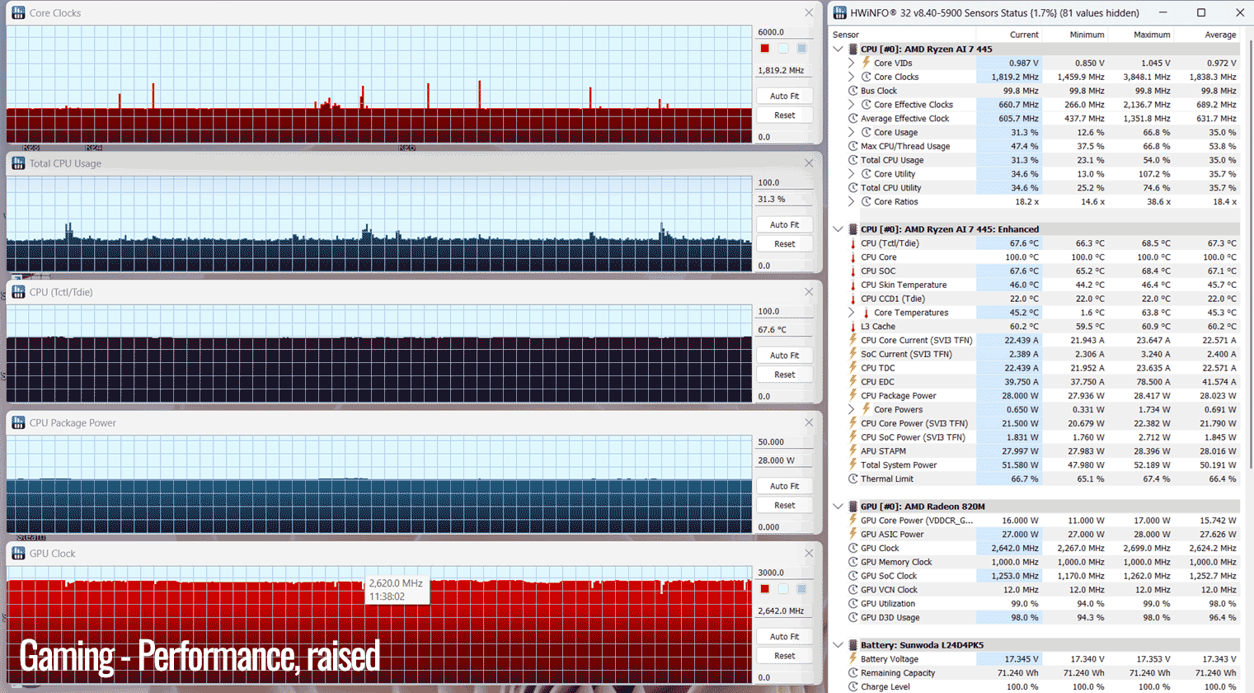
Task: Click Auto Fit in the CPU (Tctl/Tdie) graph
Action: click(x=784, y=355)
